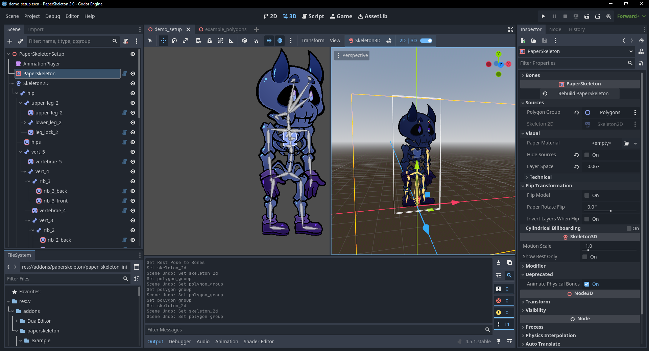Switch to the example_polygons scene tab
Screen dimensions: 649x351
tap(225, 29)
